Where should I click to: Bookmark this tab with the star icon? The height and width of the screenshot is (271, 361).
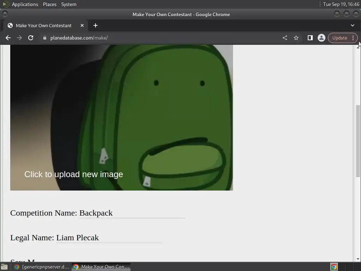(x=296, y=38)
